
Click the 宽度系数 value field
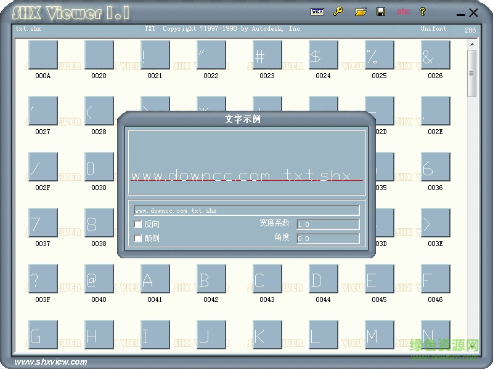[328, 224]
